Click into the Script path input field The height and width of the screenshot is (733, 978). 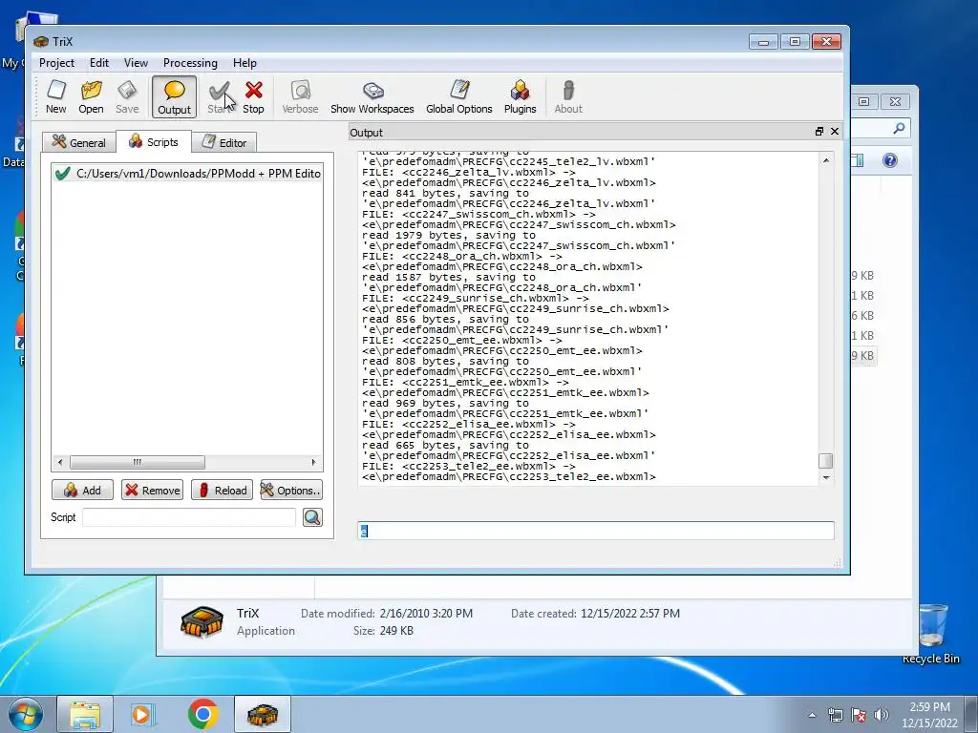(x=189, y=517)
